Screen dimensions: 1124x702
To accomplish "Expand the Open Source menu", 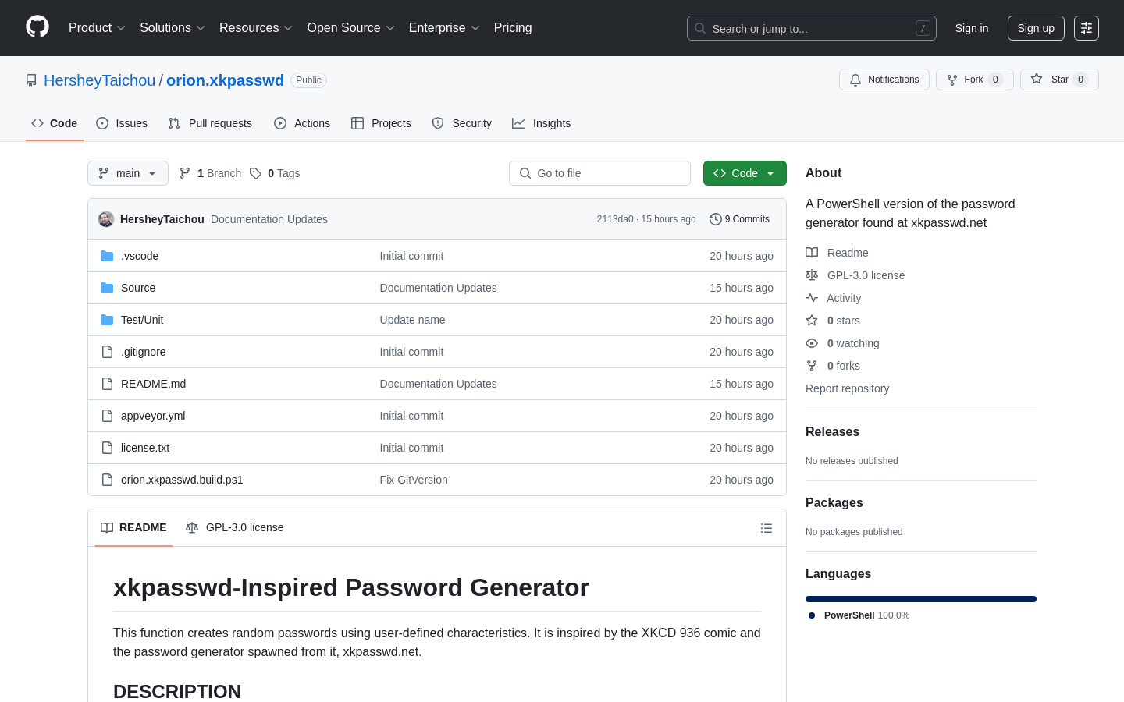I will pos(351,28).
